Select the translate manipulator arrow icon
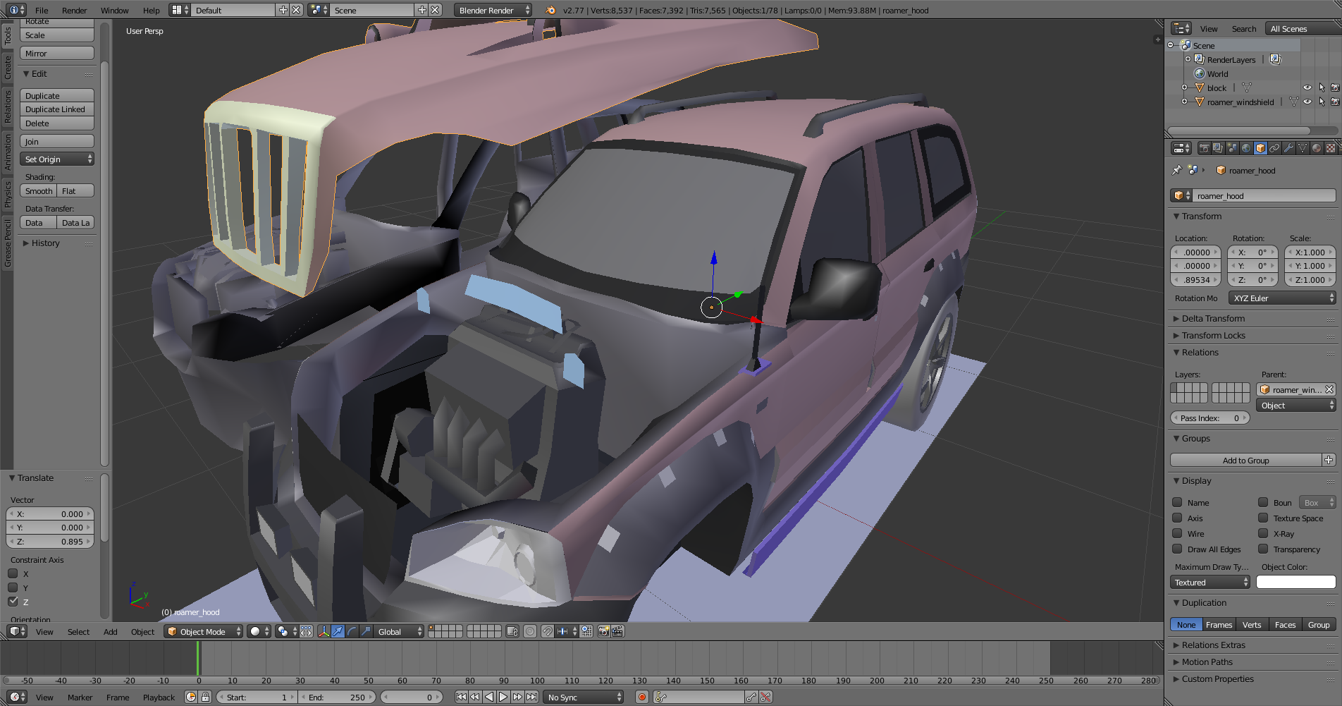This screenshot has width=1342, height=706. tap(338, 631)
